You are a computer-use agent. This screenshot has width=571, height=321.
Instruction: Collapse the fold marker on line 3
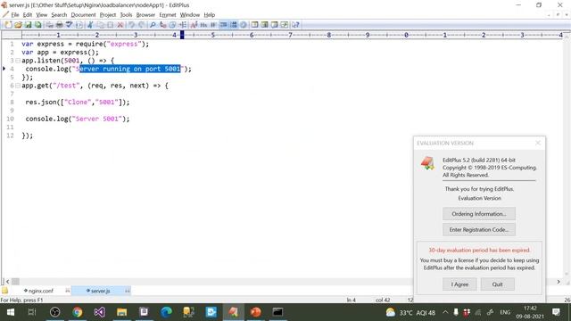point(17,61)
